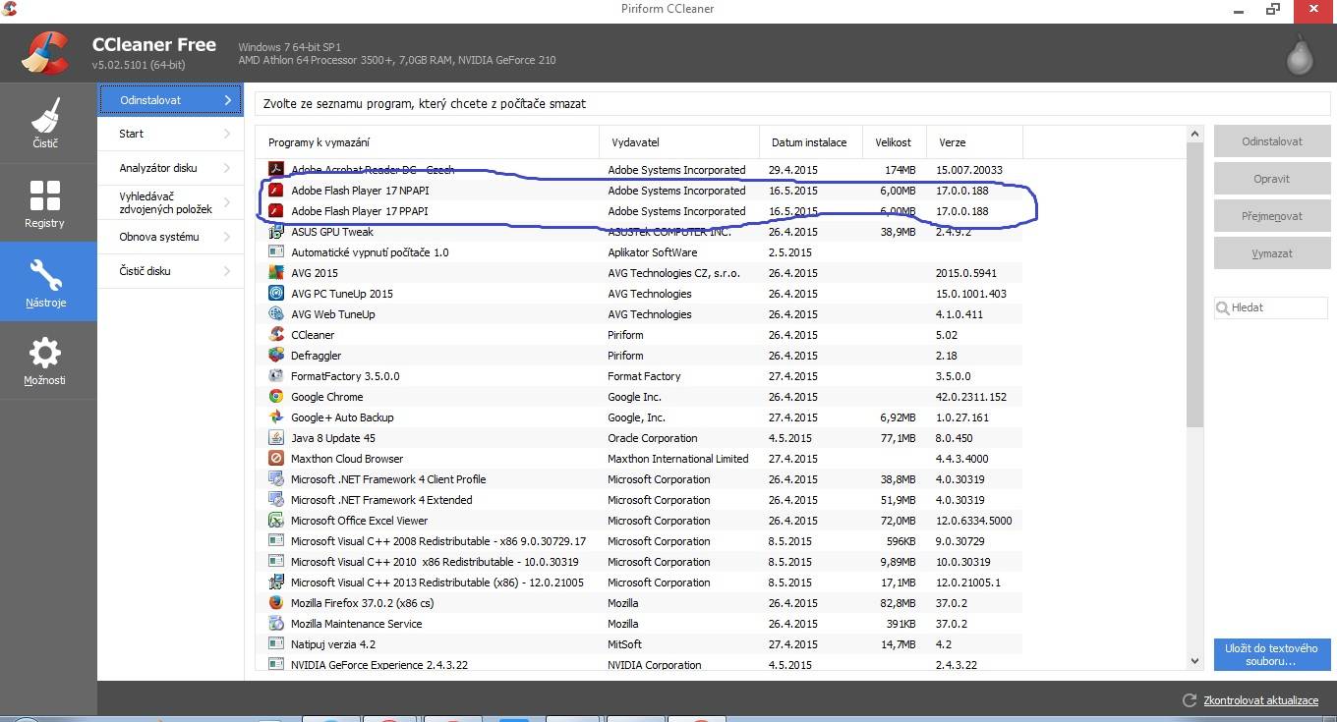Open the Analyzátor disku tab
This screenshot has width=1337, height=722.
(170, 168)
